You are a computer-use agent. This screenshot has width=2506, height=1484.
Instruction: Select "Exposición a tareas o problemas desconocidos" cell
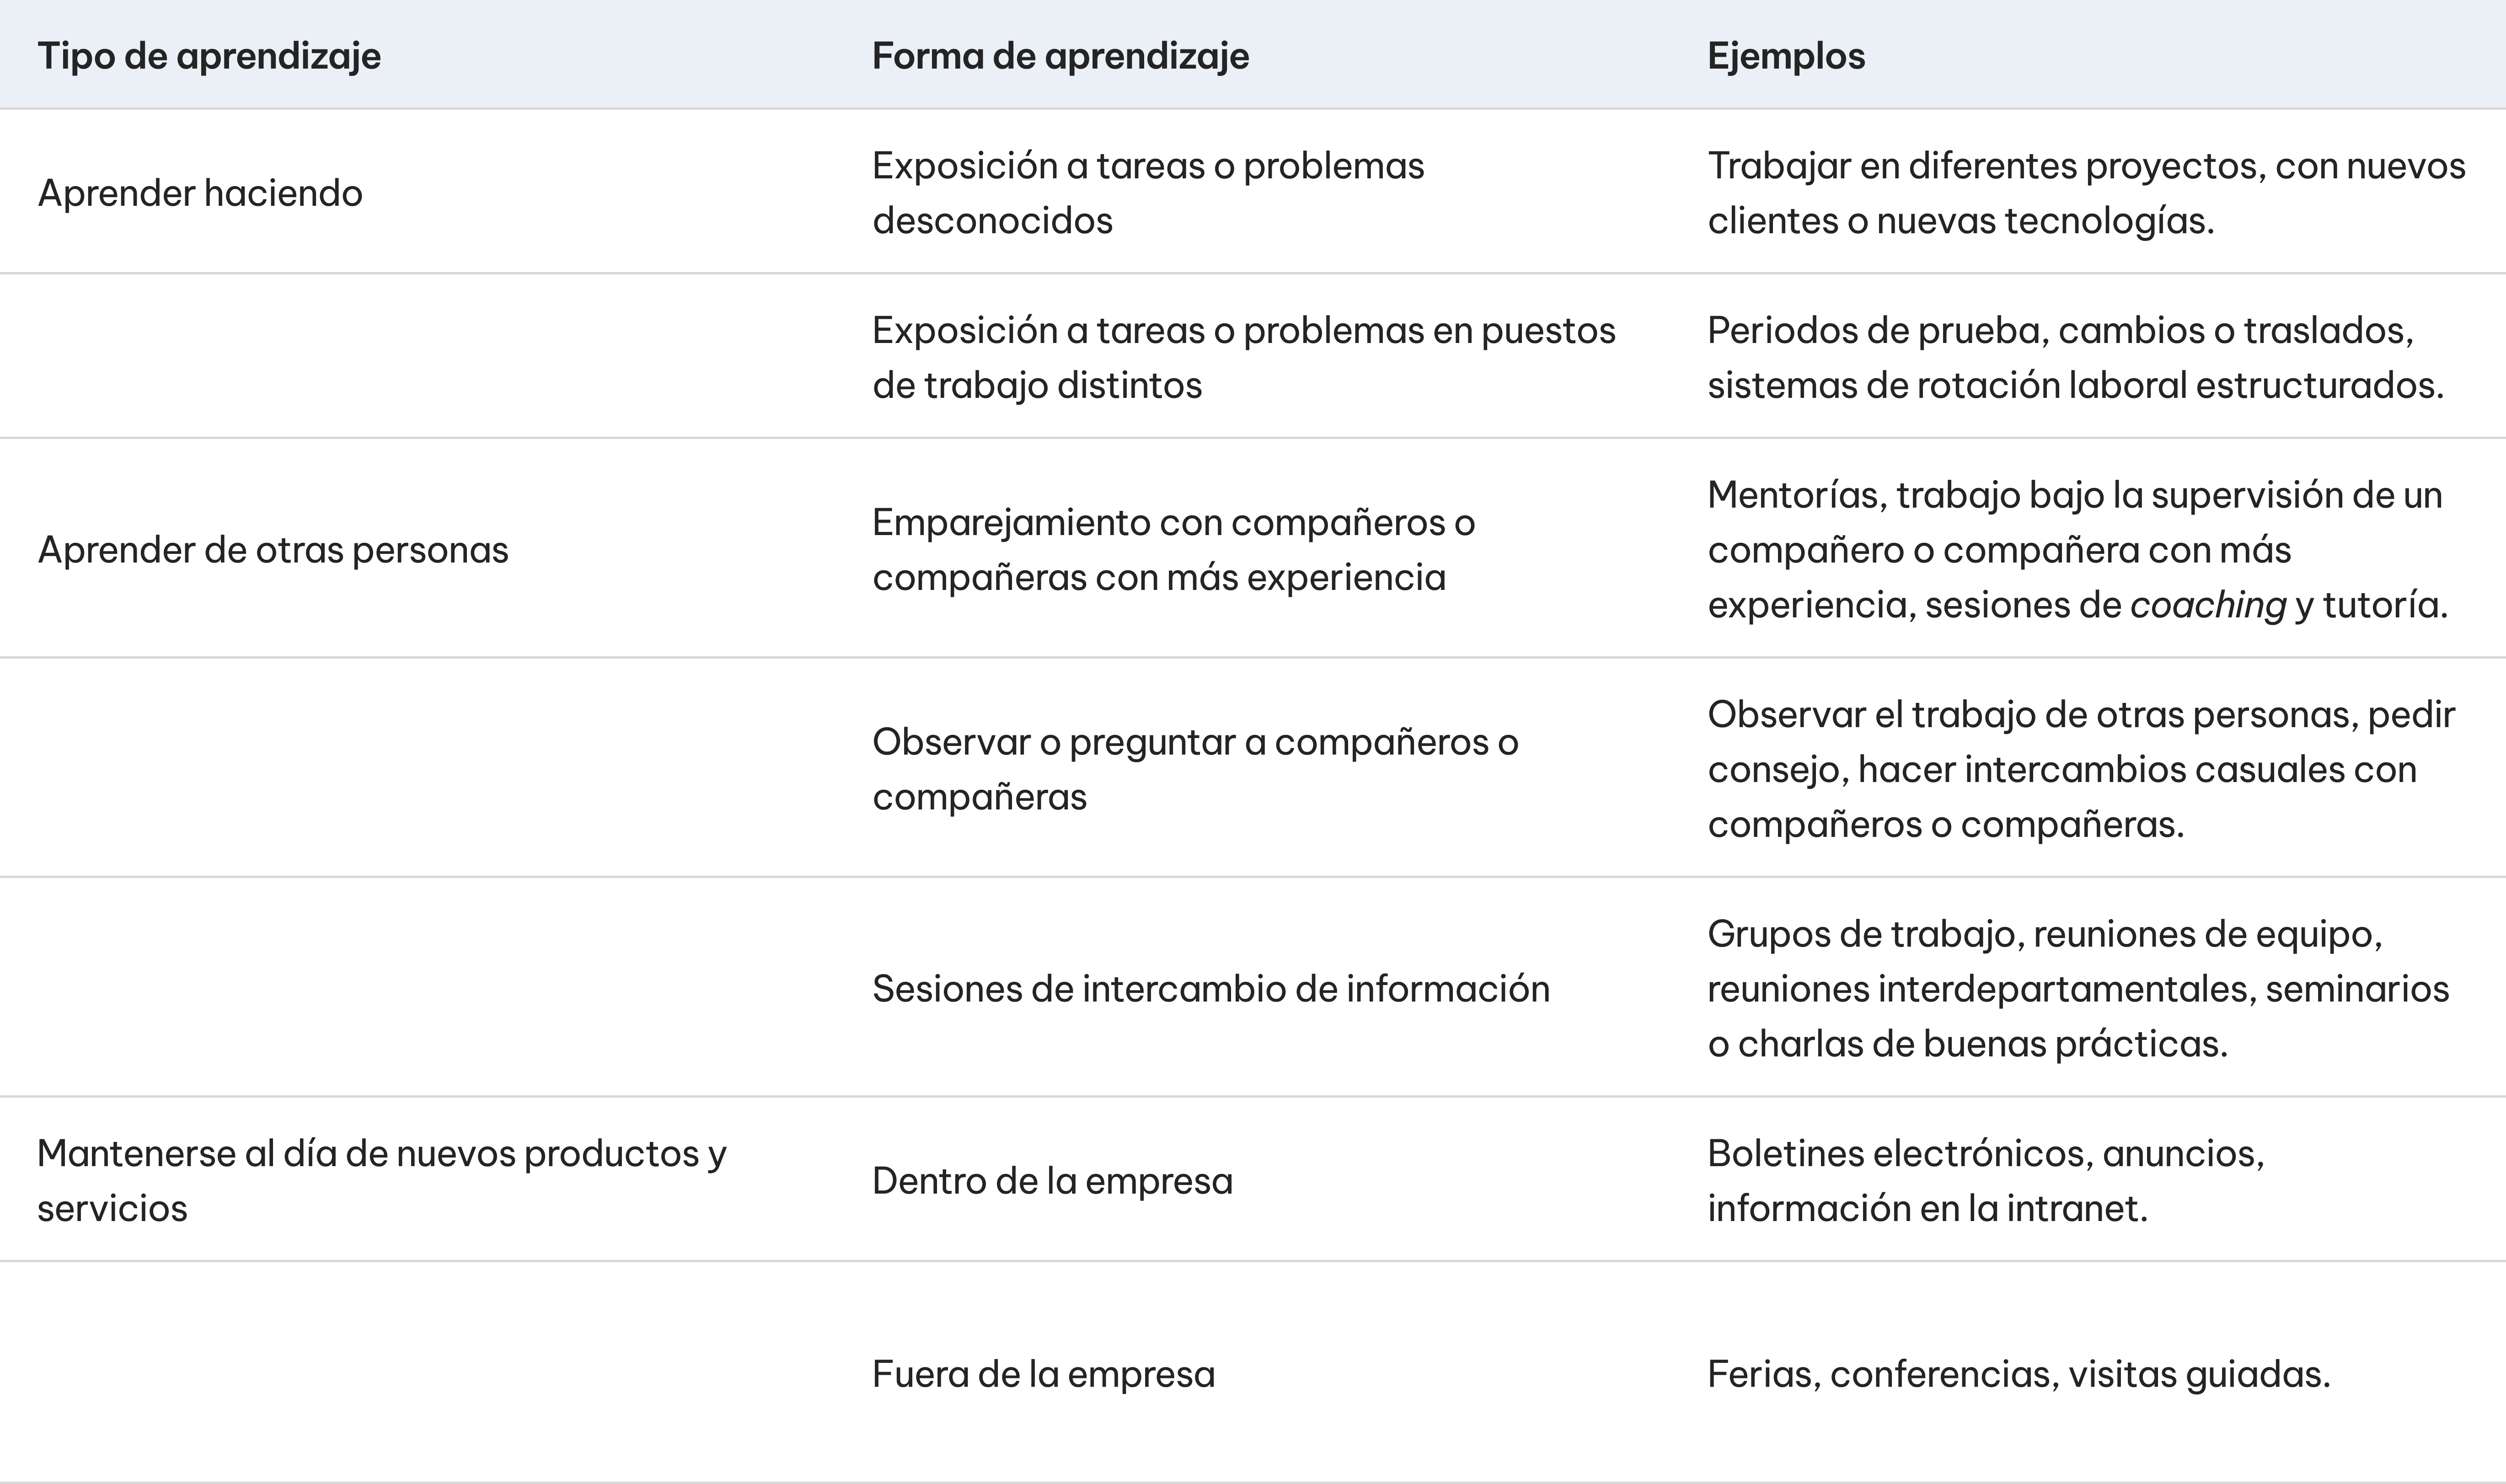1147,193
